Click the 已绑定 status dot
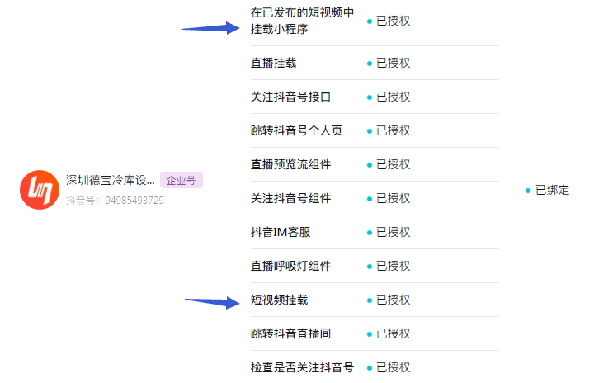Screen dimensions: 613x383 click(x=528, y=191)
